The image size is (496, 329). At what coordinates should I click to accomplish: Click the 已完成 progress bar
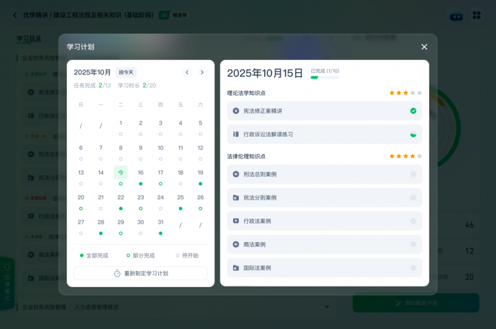(x=324, y=77)
